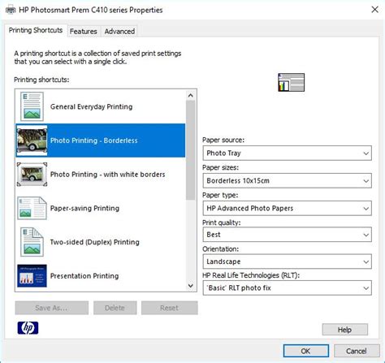Cancel the properties dialog

357,351
